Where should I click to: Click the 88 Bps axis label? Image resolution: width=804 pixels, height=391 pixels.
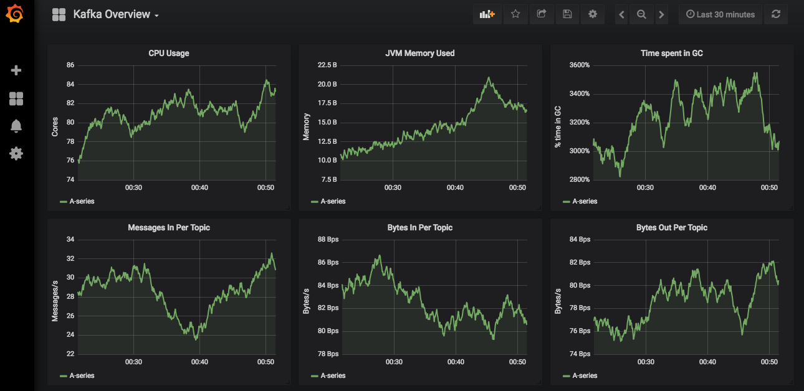pyautogui.click(x=328, y=240)
